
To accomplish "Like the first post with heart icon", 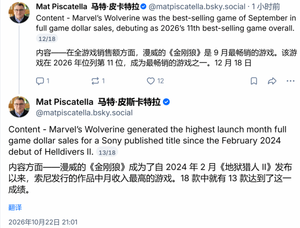I will tap(151, 81).
